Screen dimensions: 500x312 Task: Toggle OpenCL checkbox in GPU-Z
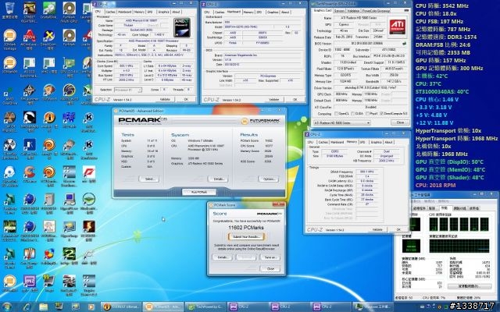(x=337, y=114)
